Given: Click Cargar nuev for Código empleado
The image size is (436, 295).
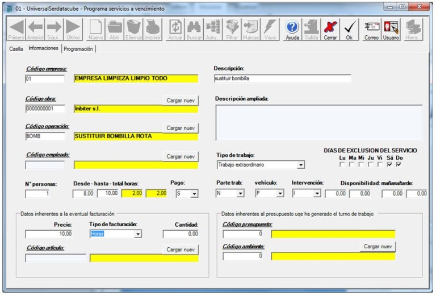Looking at the screenshot, I should pyautogui.click(x=181, y=156).
